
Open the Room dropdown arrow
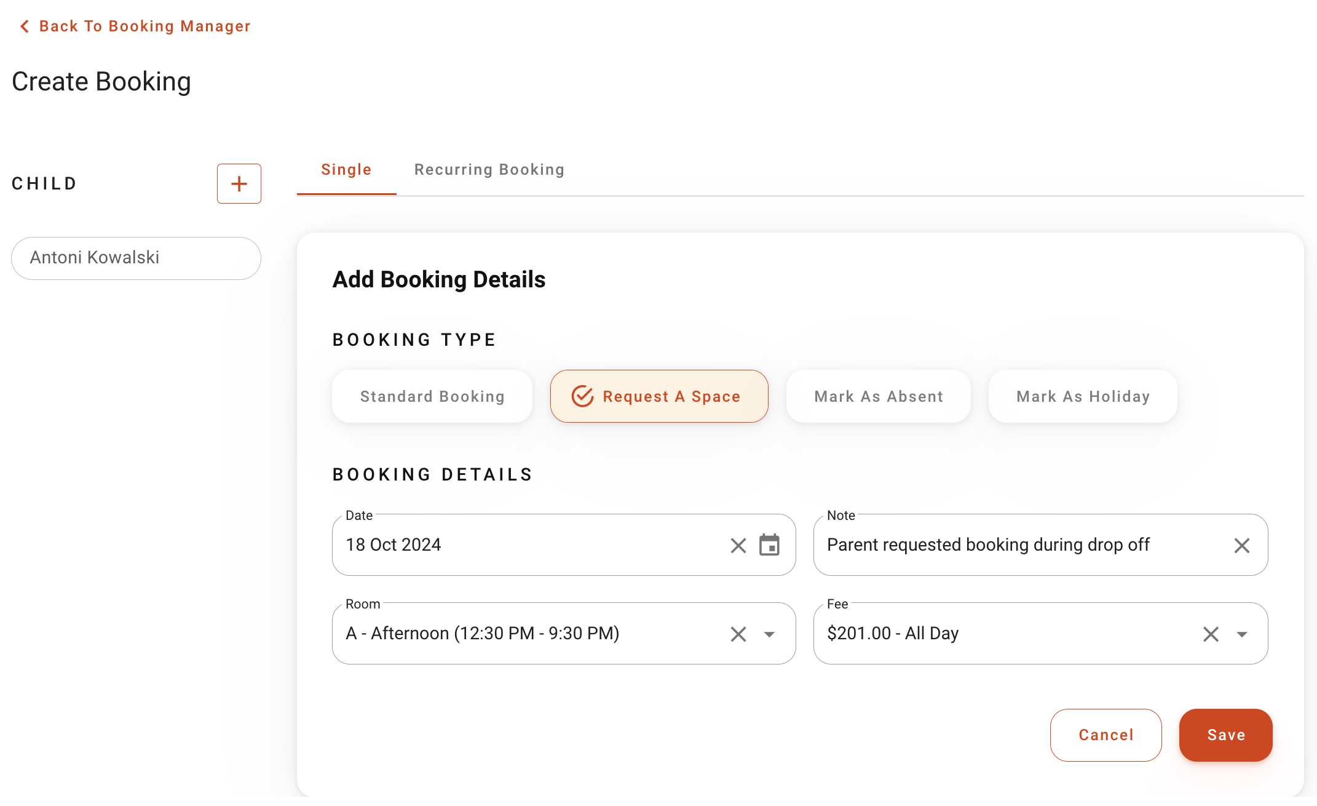pyautogui.click(x=770, y=634)
